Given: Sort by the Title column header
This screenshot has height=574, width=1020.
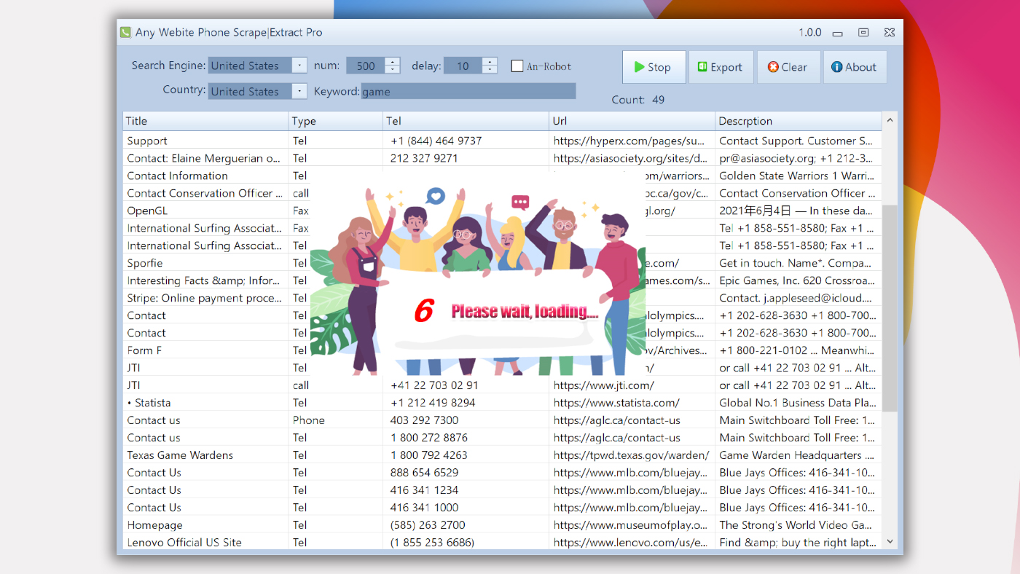Looking at the screenshot, I should pos(205,121).
